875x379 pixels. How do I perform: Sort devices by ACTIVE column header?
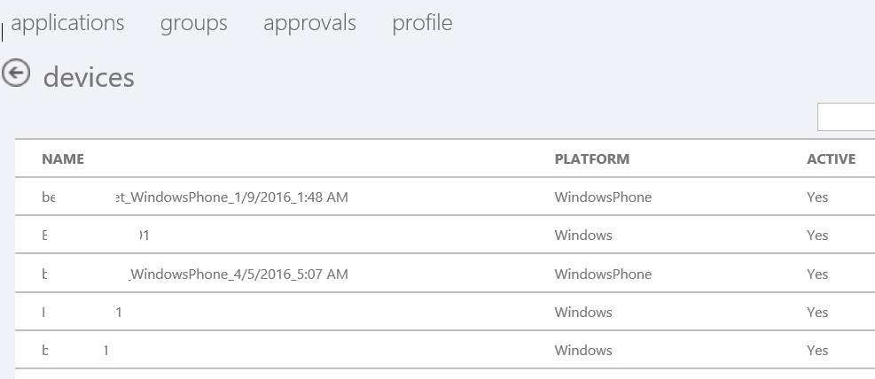coord(831,159)
